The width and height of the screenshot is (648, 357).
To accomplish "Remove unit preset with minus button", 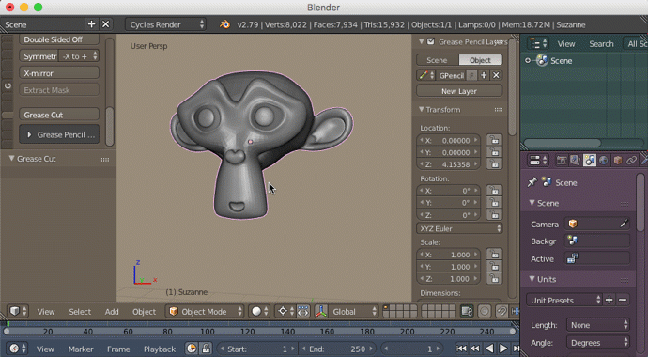I will [x=623, y=300].
